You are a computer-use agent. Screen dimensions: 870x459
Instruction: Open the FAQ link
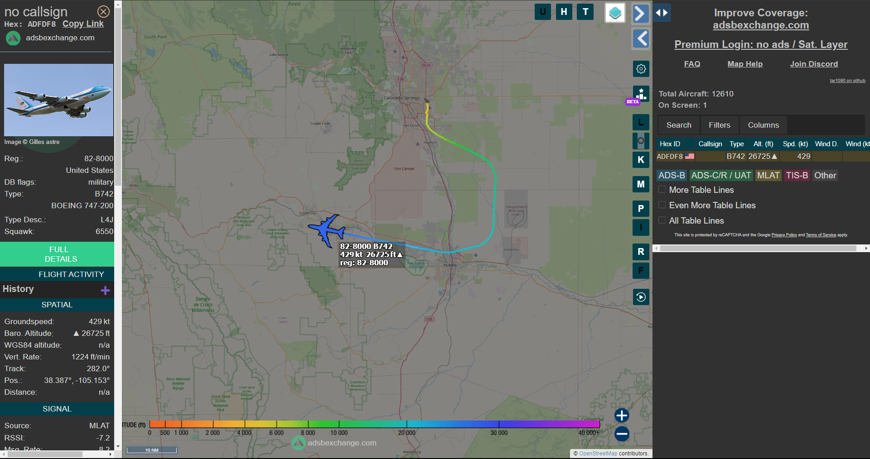tap(692, 64)
